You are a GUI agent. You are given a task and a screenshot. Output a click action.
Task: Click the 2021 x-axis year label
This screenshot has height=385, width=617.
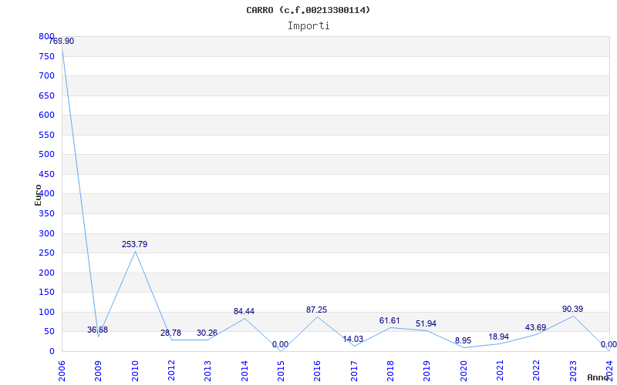click(x=500, y=371)
